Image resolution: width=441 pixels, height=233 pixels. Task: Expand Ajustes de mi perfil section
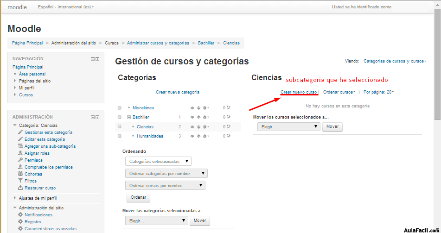[38, 198]
